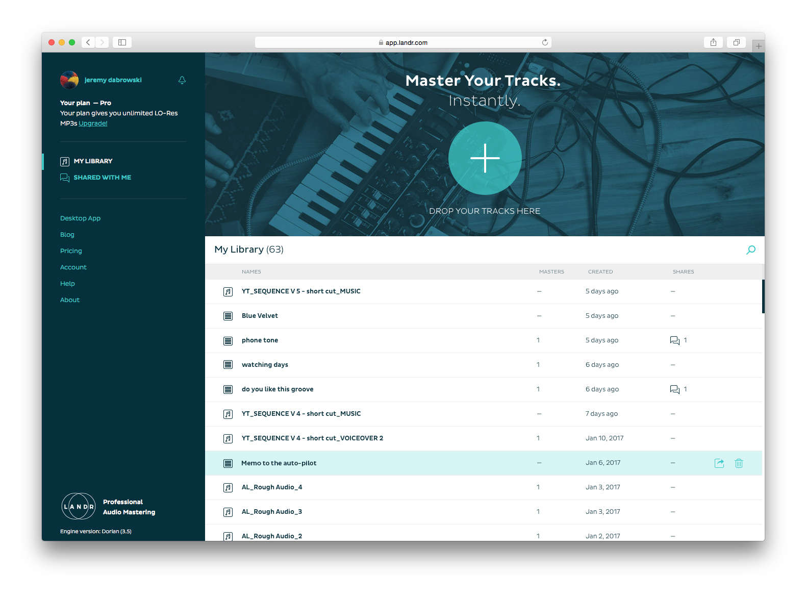Select the Blue Velvet track
806x598 pixels.
(x=260, y=316)
